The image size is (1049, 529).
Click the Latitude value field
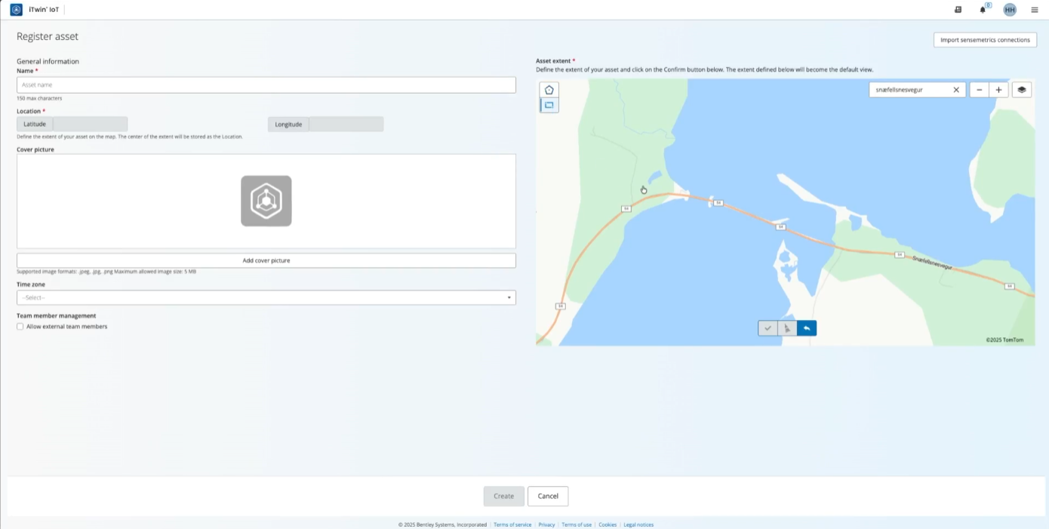90,124
